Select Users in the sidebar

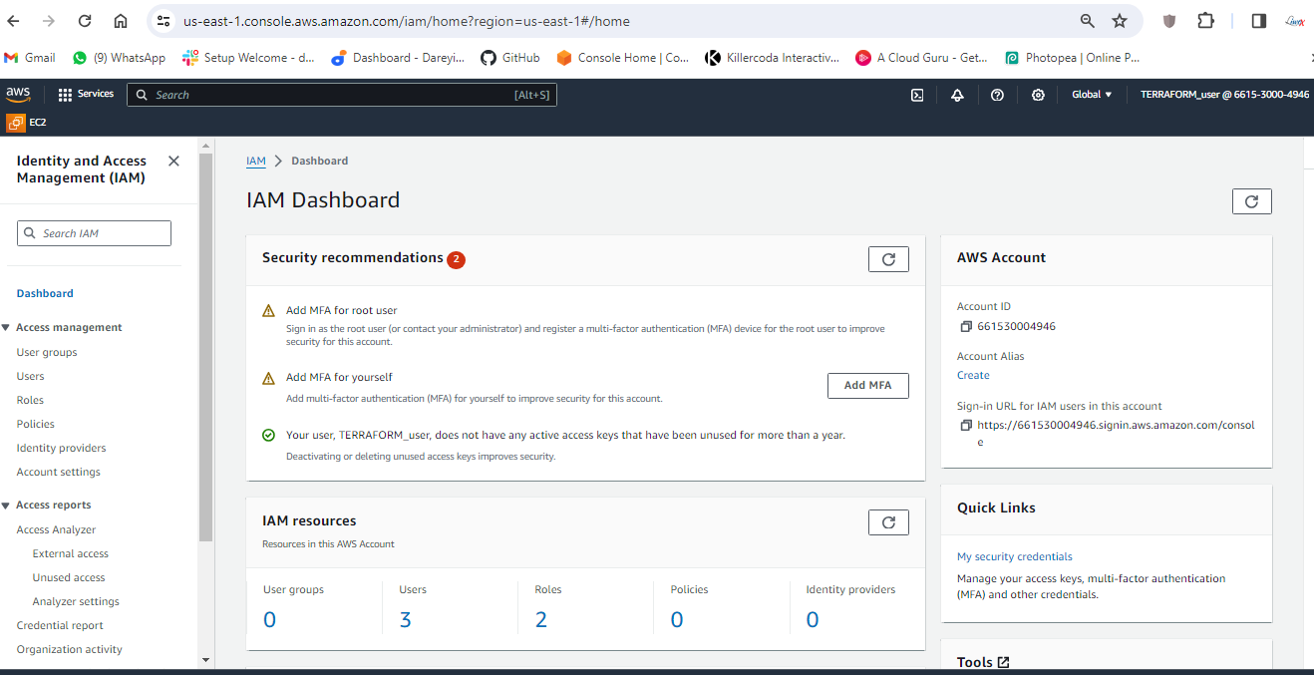[31, 376]
